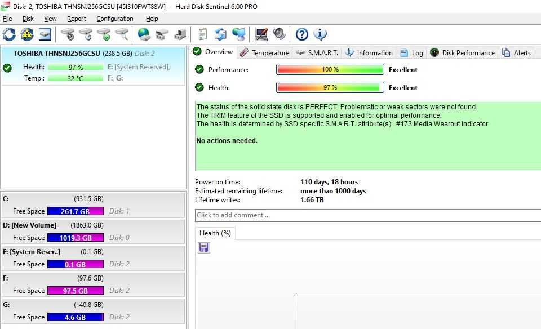Select the C: drive entry
This screenshot has width=541, height=329.
(x=93, y=205)
